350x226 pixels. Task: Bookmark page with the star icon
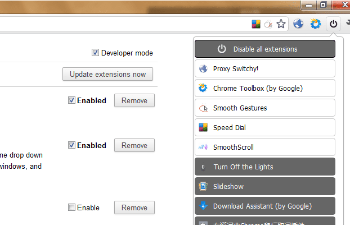coord(281,24)
